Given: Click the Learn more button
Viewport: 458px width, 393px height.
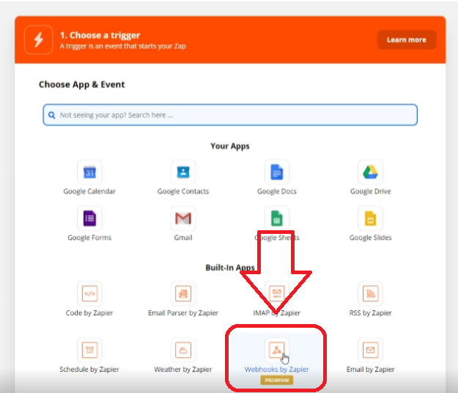Looking at the screenshot, I should click(407, 40).
